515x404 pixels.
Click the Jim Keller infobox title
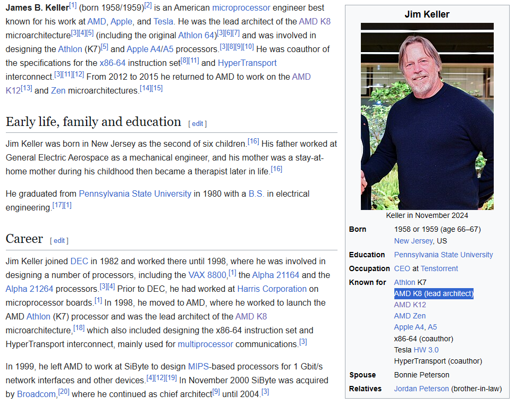click(427, 14)
